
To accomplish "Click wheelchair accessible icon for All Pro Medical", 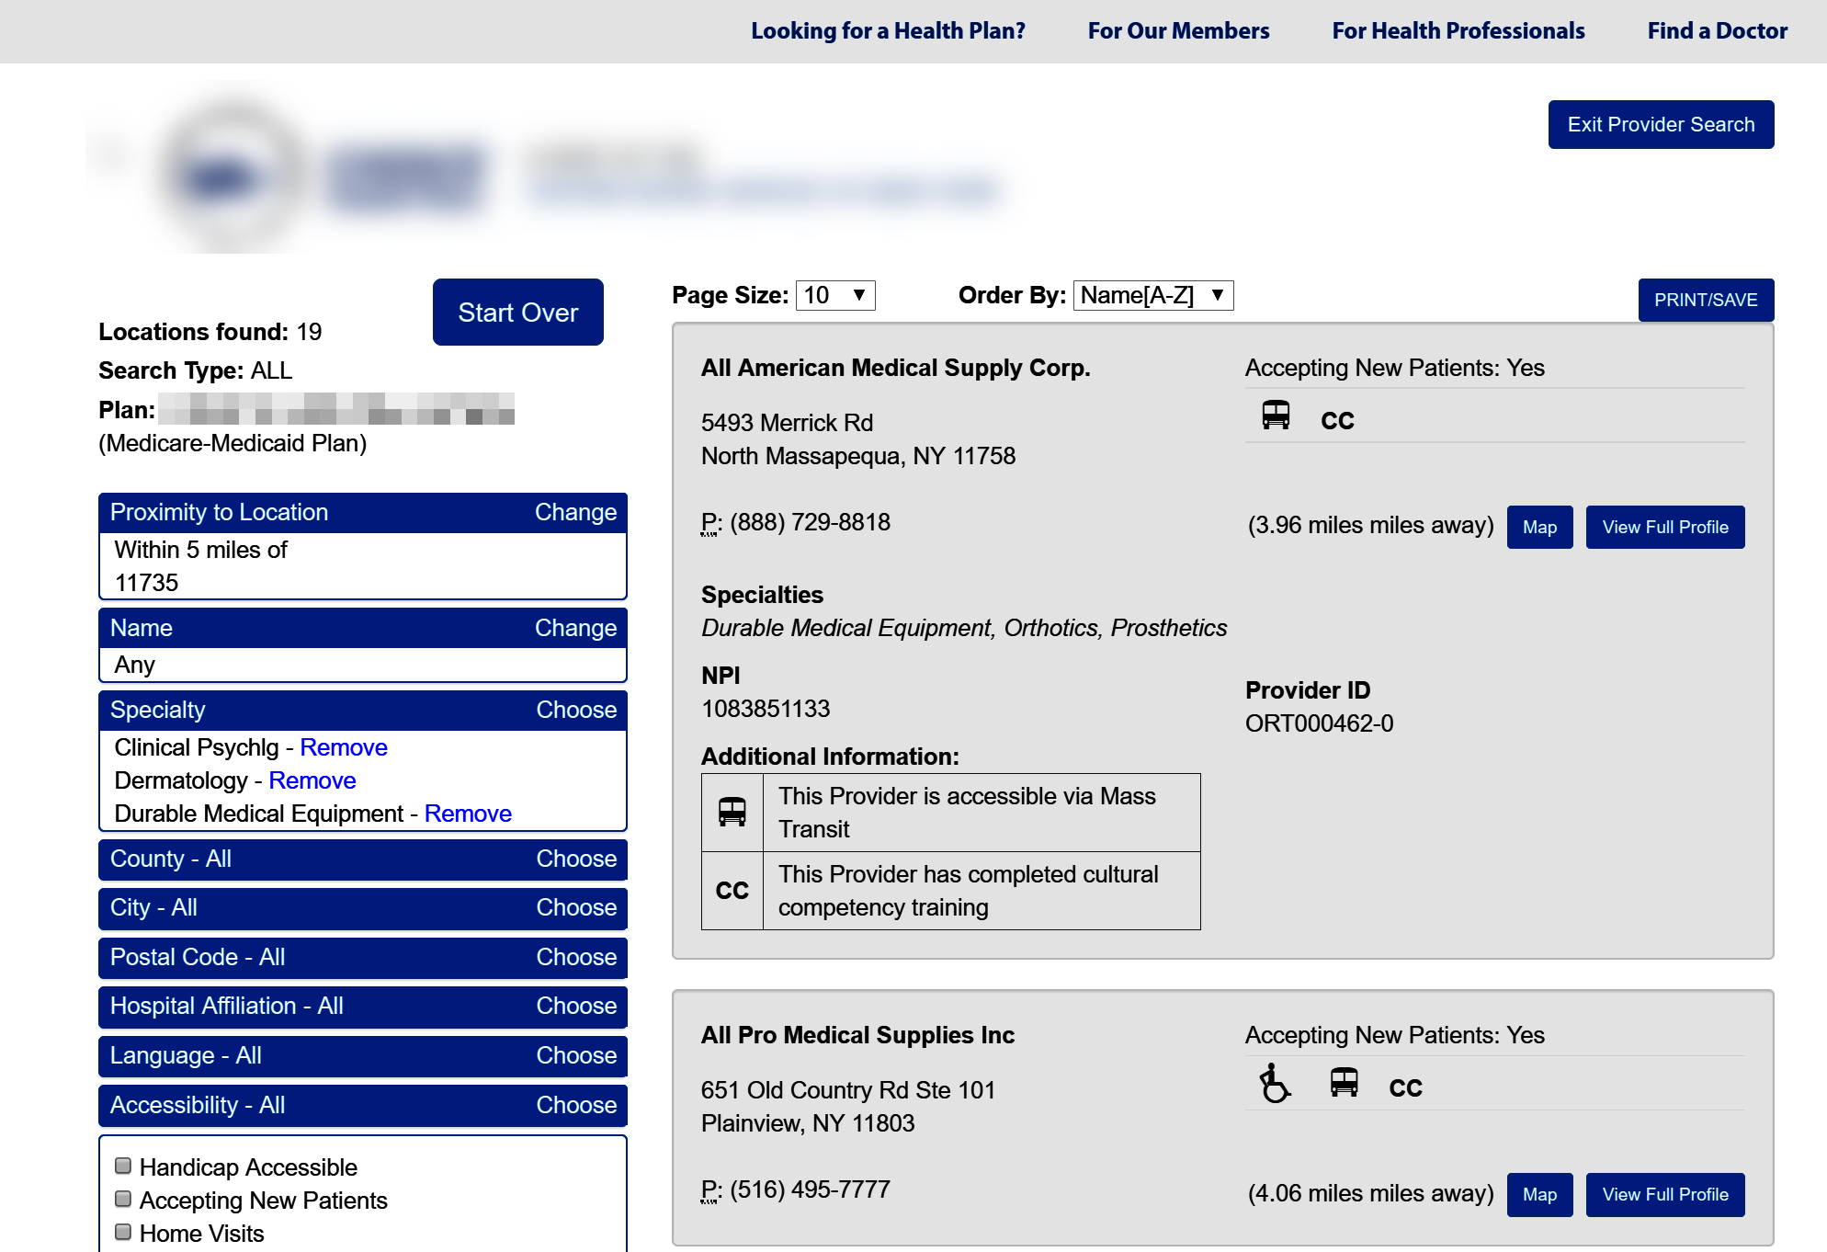I will coord(1275,1084).
